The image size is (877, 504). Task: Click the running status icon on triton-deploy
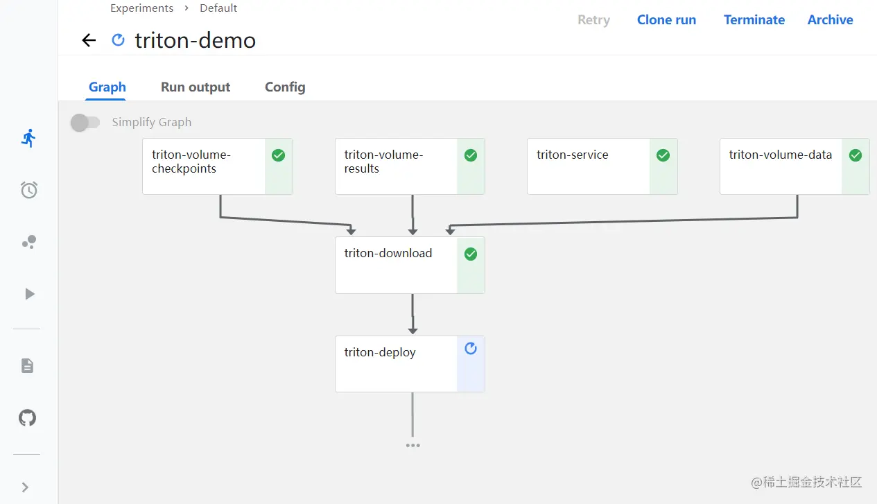coord(471,349)
